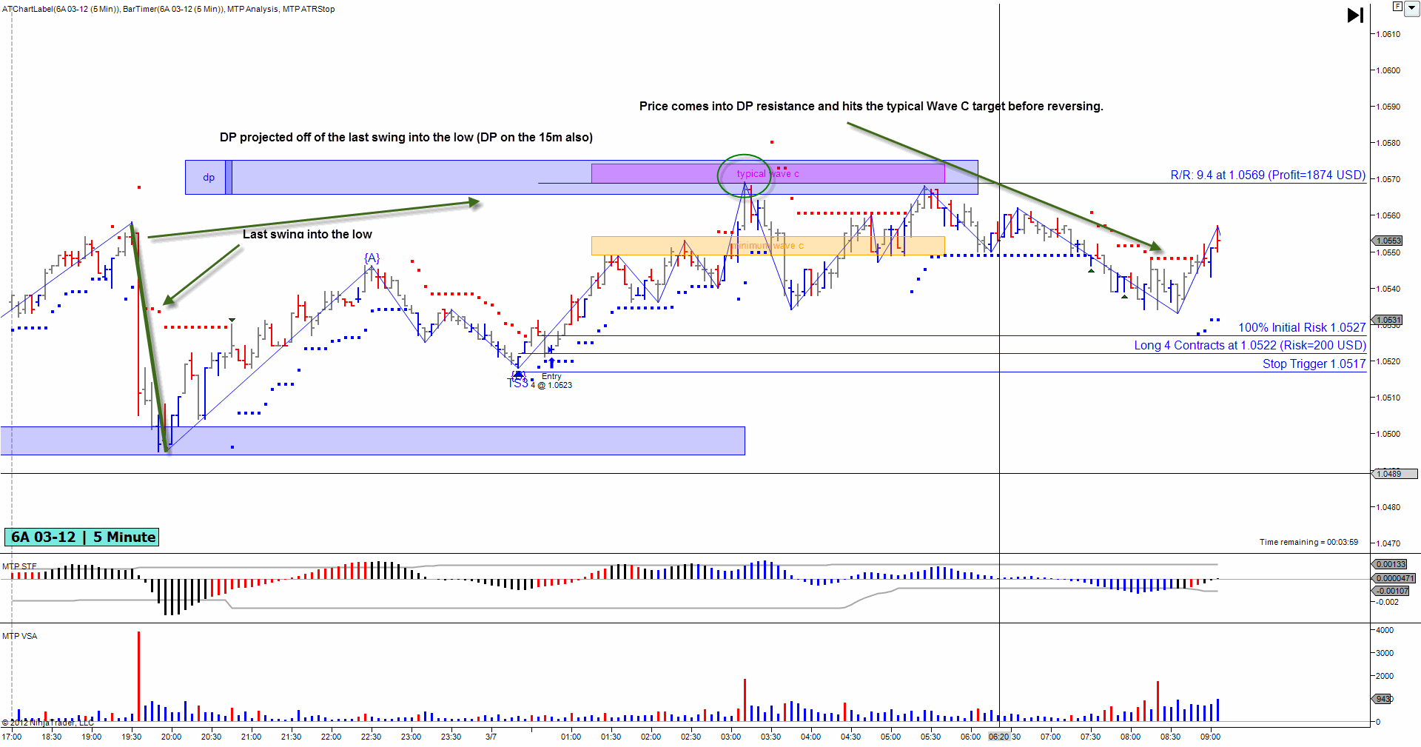Click the 4000 volume scale label
The image size is (1421, 747).
point(1384,630)
